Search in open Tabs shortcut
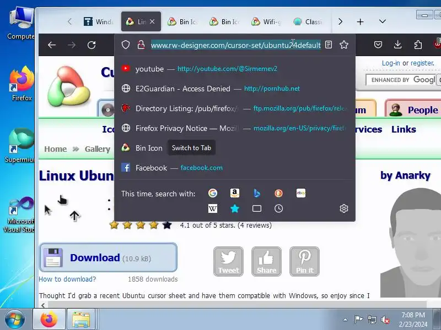441x330 pixels. [257, 208]
